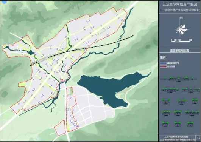201x142 pixels.
Task: Select the bottom-right road cross-section diagram
Action: [190, 124]
